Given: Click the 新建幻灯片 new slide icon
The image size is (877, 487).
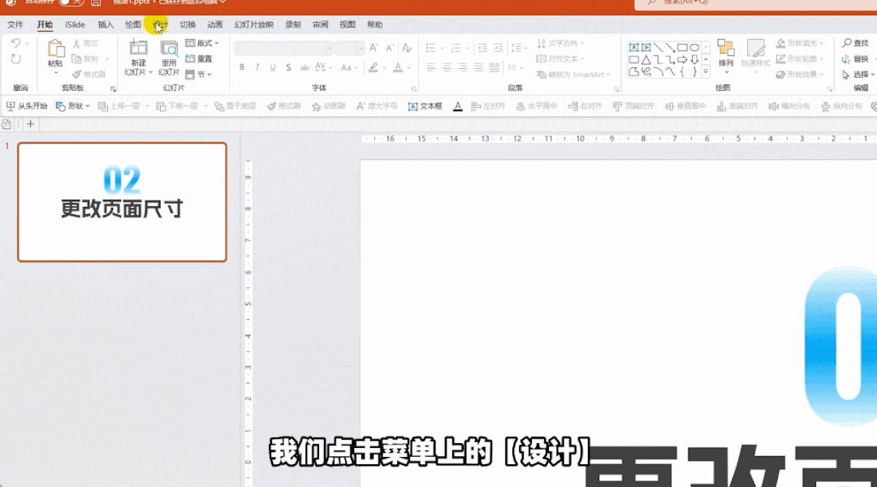Looking at the screenshot, I should click(x=138, y=48).
